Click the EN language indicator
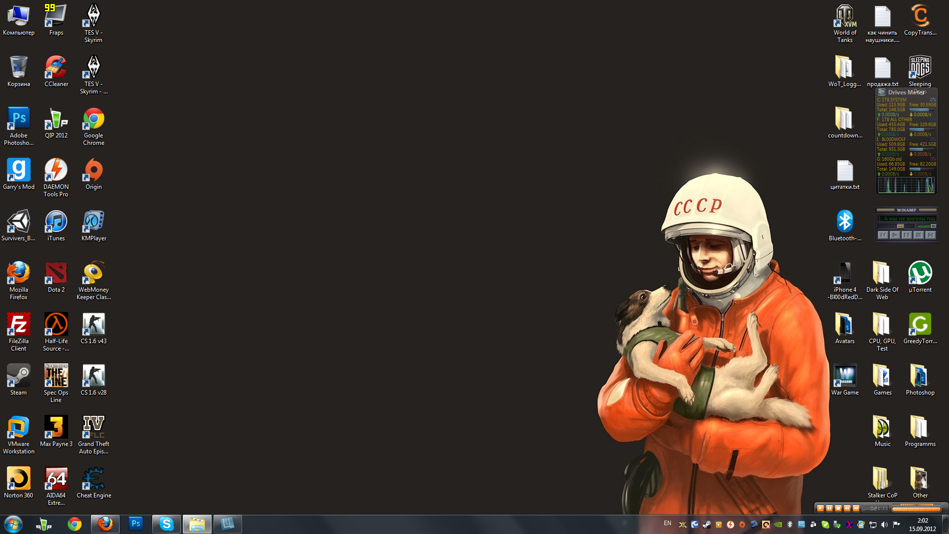 point(667,523)
